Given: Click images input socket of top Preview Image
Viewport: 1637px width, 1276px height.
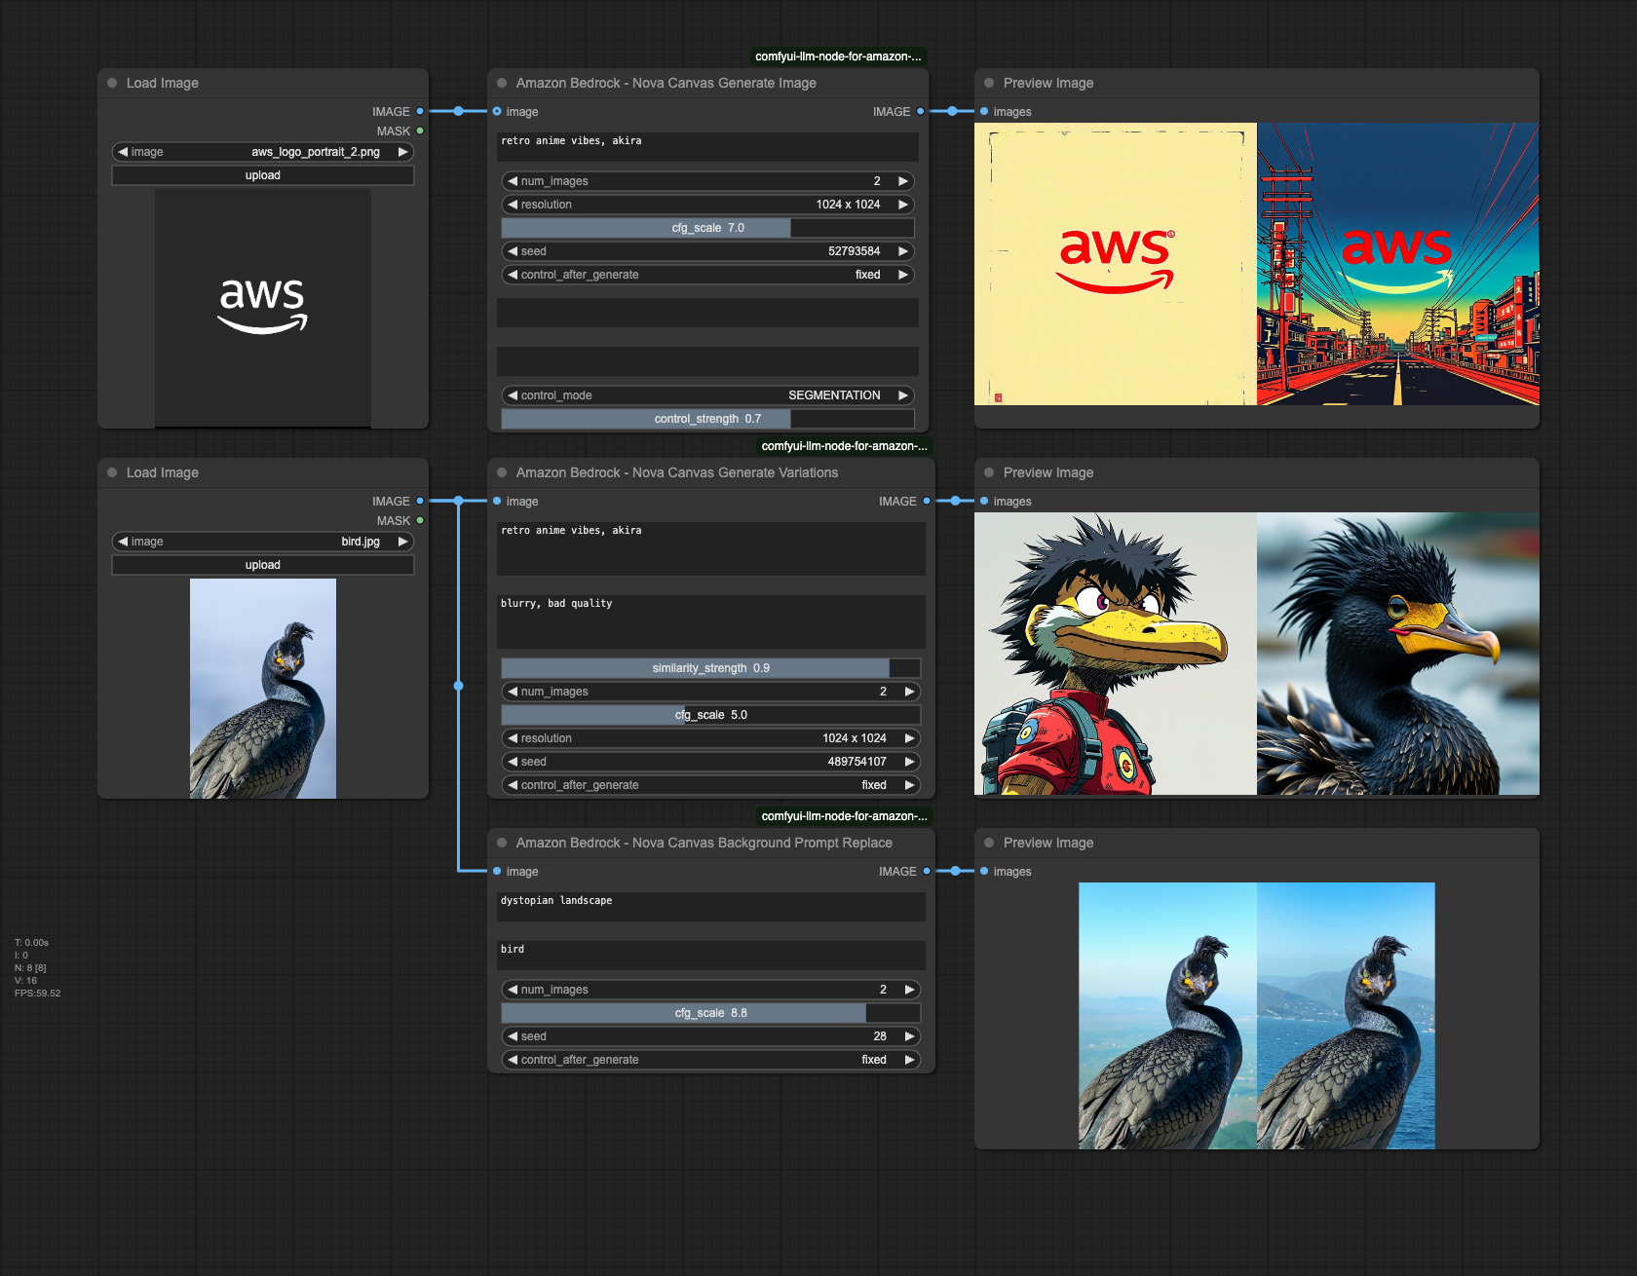Looking at the screenshot, I should click(x=984, y=111).
